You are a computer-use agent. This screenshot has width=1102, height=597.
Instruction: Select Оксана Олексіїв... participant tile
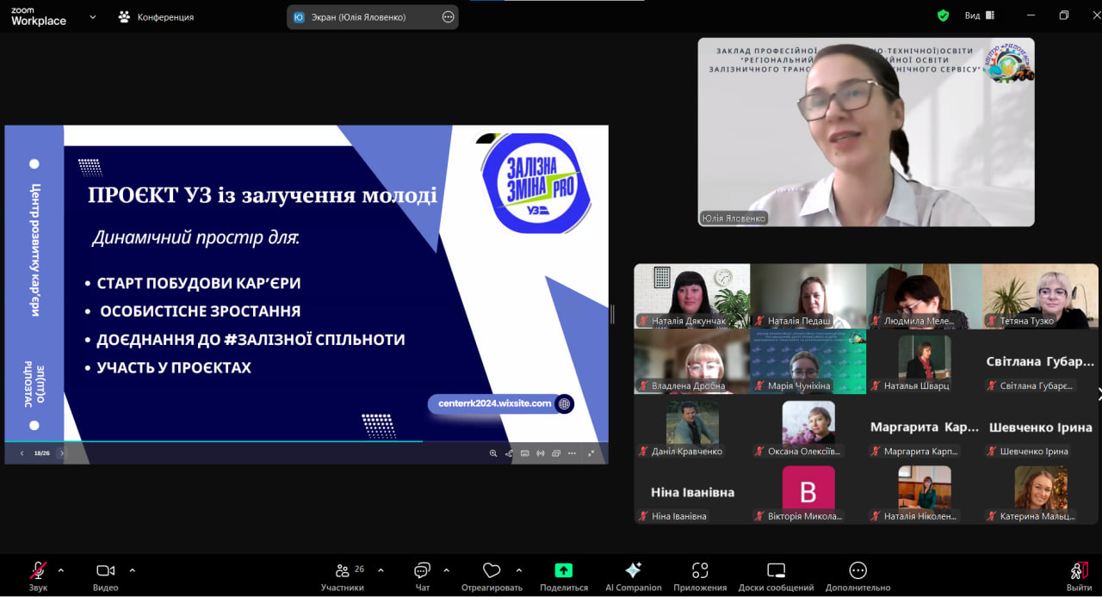point(808,427)
